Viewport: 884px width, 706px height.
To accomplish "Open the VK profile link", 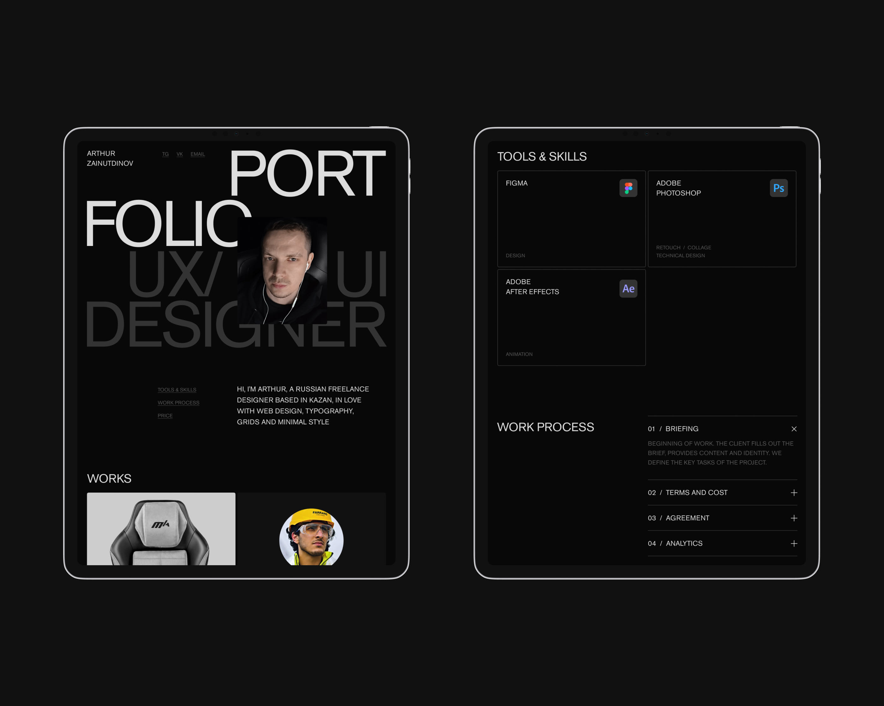I will pyautogui.click(x=180, y=154).
